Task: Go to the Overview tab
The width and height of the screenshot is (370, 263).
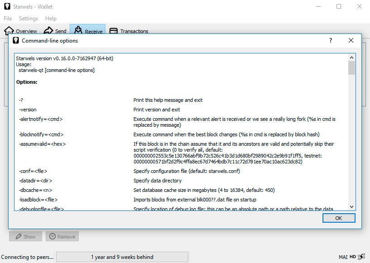Action: pyautogui.click(x=20, y=31)
